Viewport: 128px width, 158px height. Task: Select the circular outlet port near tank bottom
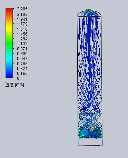pos(92,127)
